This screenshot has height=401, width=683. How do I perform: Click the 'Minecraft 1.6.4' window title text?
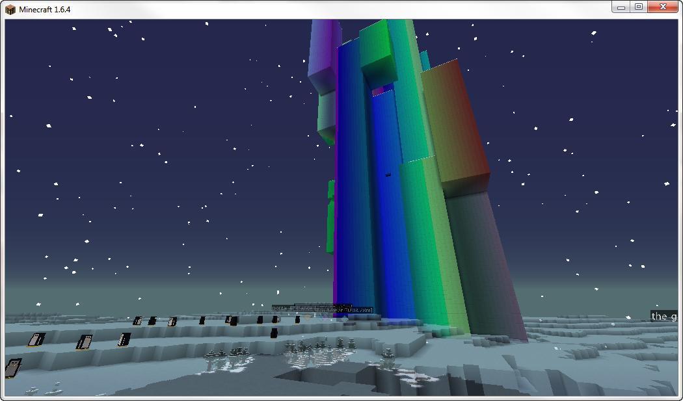(45, 10)
